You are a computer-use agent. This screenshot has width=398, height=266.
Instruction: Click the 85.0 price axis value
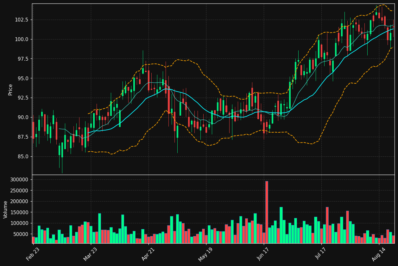(23, 157)
